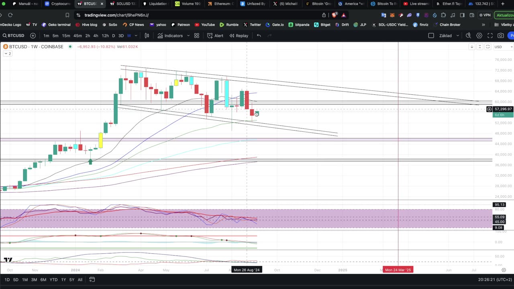Open the Indicators panel
514x289 pixels.
pos(170,36)
